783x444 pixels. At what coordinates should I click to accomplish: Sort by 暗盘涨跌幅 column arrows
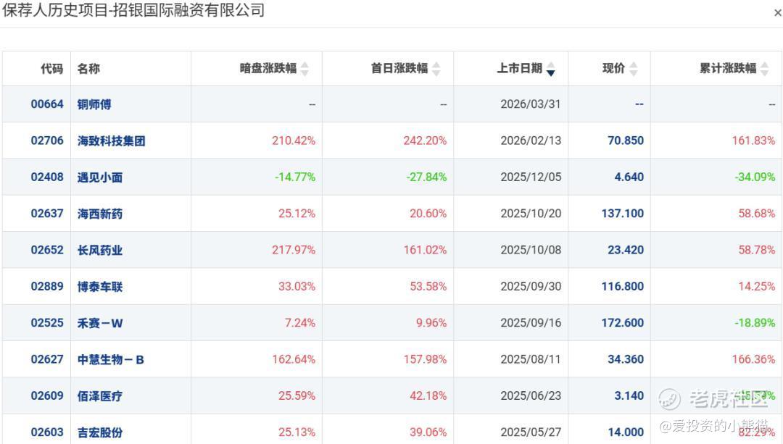(304, 69)
